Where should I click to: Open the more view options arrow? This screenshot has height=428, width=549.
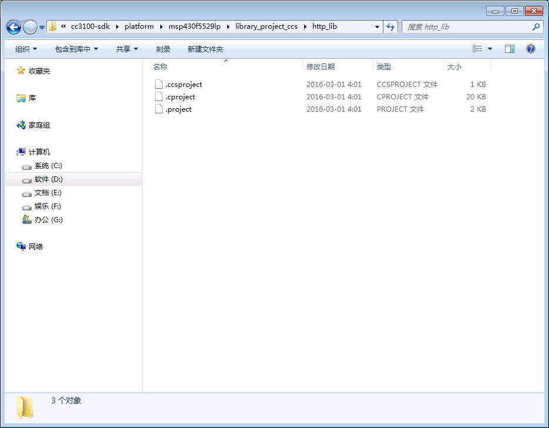pyautogui.click(x=490, y=49)
